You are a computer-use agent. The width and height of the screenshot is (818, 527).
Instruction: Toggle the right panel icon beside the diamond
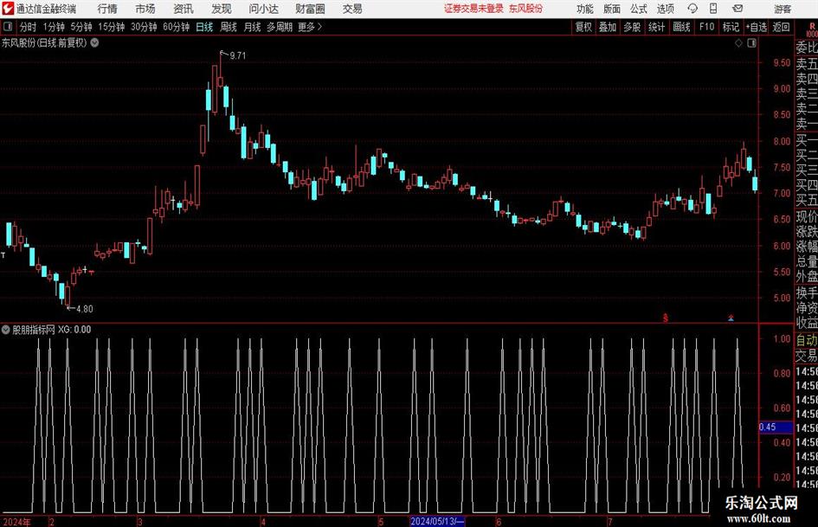click(751, 43)
